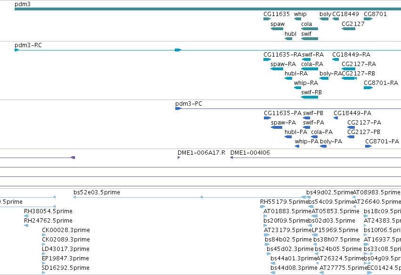This screenshot has height=275, width=401.
Task: Click transcript 'boly-RA'
Action: [330, 74]
